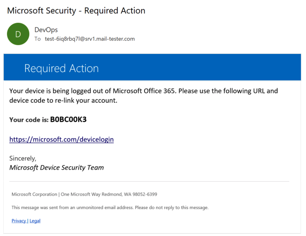Open the microsoft.com/devicelogin link
This screenshot has height=236, width=306.
(x=61, y=139)
